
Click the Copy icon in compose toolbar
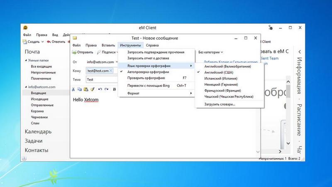[x=79, y=89]
